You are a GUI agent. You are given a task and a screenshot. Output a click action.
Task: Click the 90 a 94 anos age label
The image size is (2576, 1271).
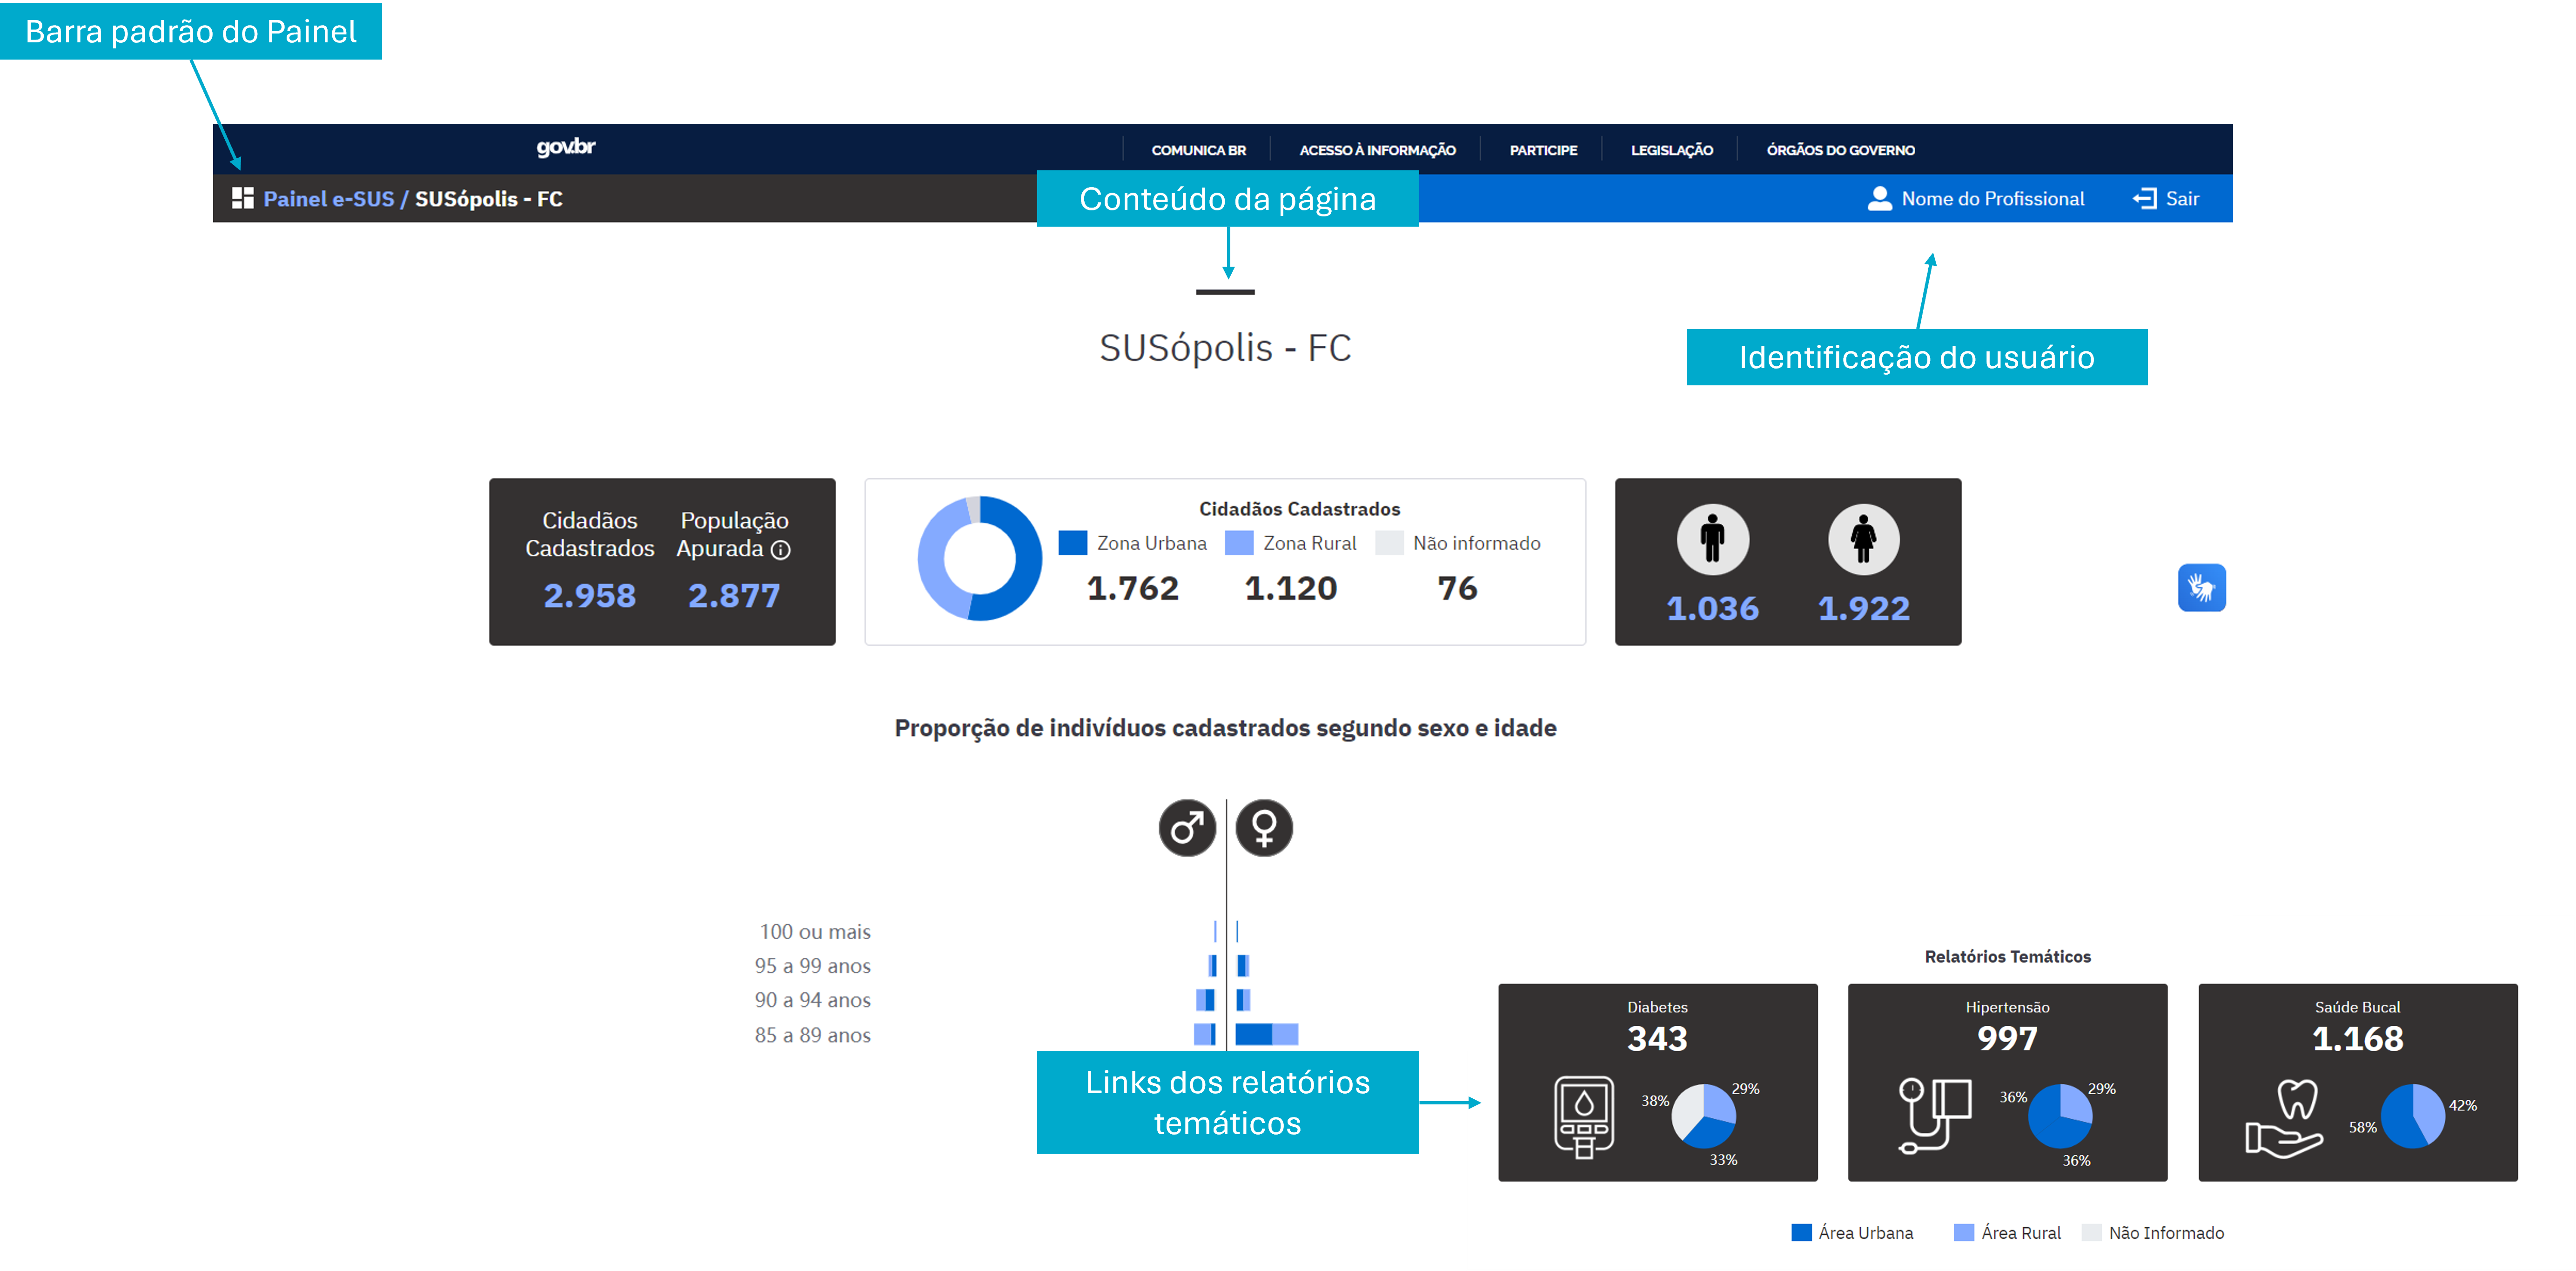[x=813, y=1000]
